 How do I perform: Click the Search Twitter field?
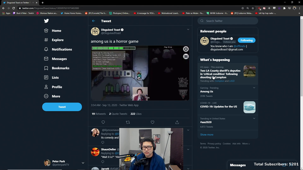(x=228, y=21)
